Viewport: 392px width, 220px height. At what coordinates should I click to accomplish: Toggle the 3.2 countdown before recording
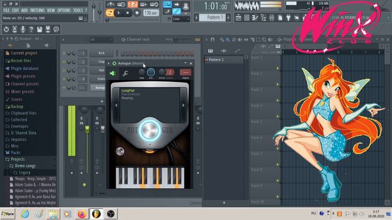(132, 4)
